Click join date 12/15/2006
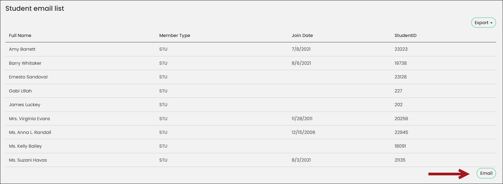 tap(303, 132)
